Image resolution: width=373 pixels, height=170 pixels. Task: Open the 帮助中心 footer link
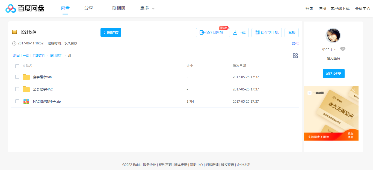point(196,165)
